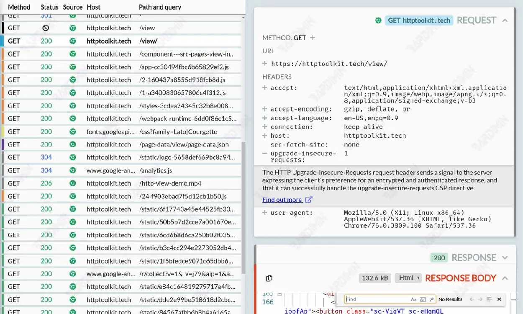Click the find-in-selection icon in Find bar
The height and width of the screenshot is (314, 523).
(x=490, y=299)
